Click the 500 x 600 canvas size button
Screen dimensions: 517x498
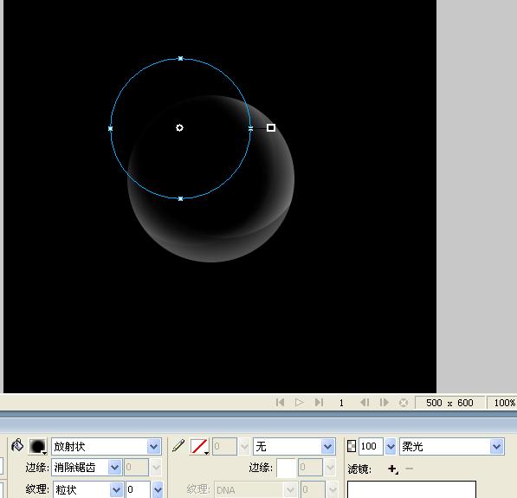pos(449,403)
